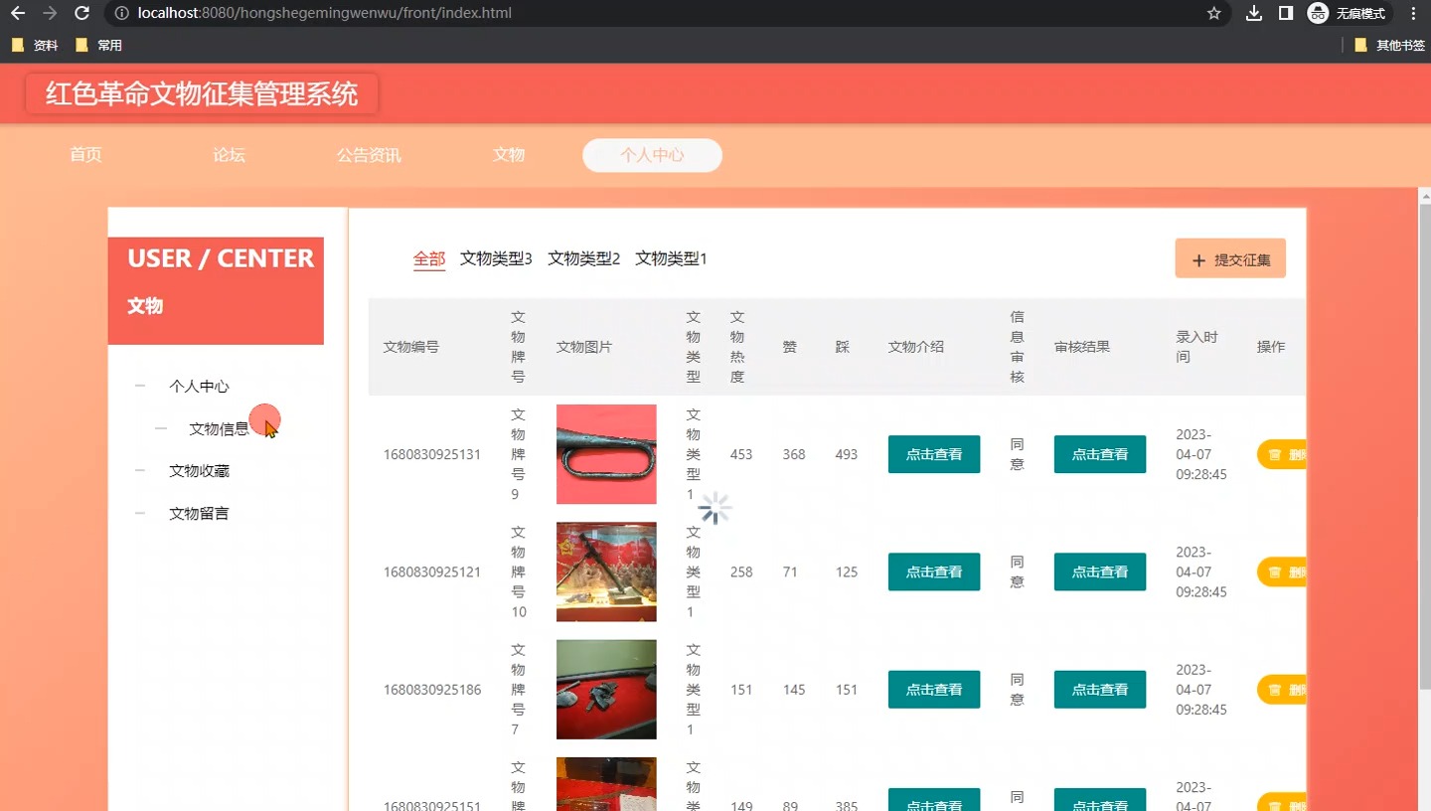Open the 文物 navigation item
The height and width of the screenshot is (811, 1431).
509,155
